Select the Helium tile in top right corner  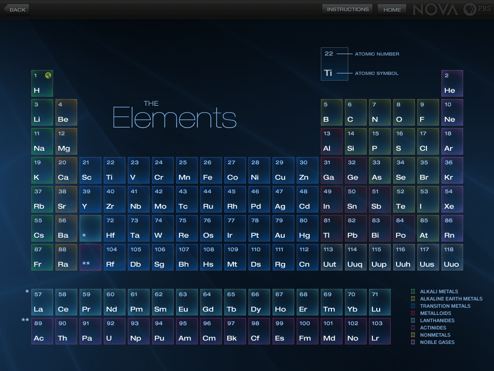tap(452, 83)
